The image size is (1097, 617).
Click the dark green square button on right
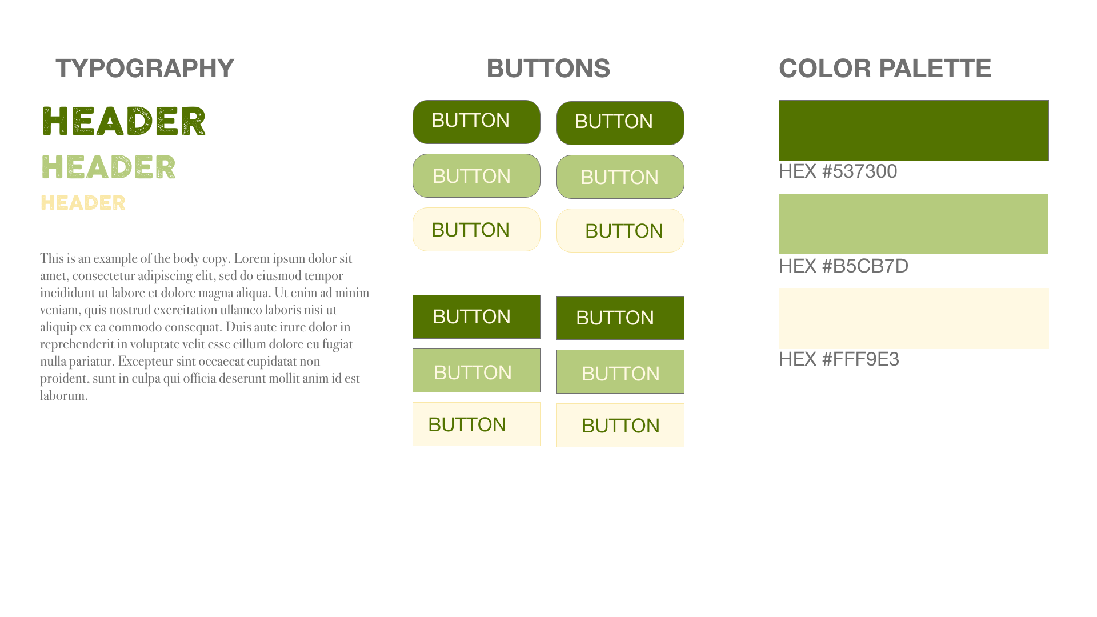pyautogui.click(x=620, y=318)
